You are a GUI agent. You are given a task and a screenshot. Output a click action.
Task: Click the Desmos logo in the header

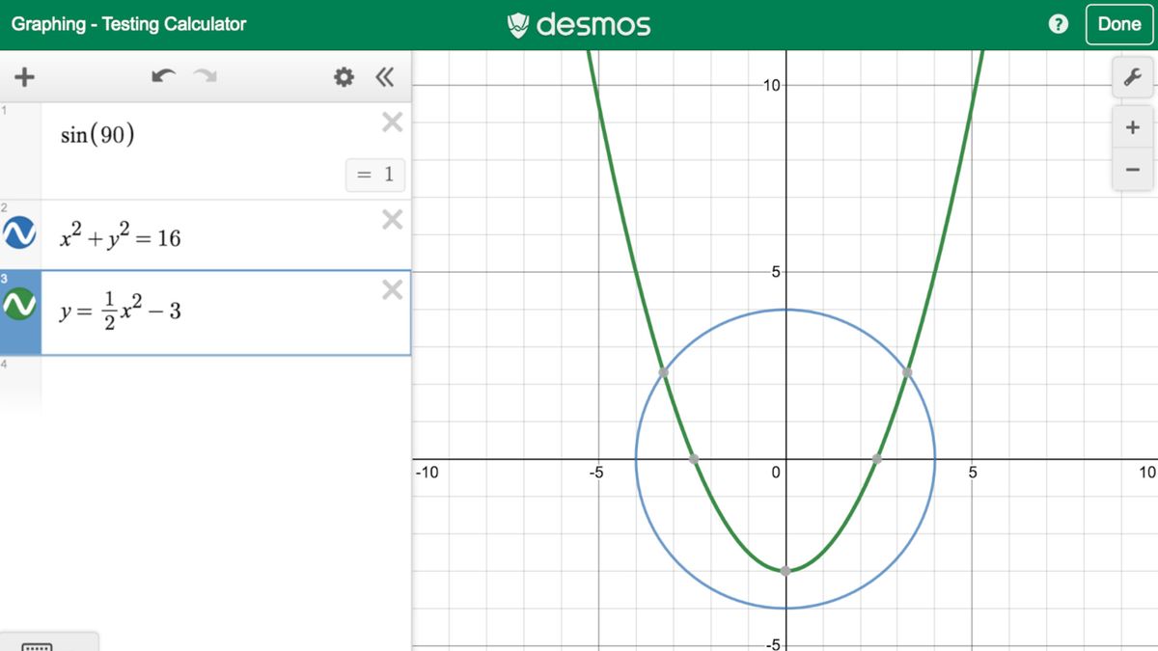coord(579,24)
